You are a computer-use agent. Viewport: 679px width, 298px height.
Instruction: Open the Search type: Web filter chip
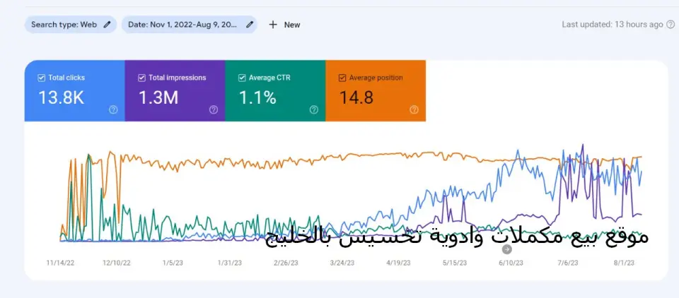71,25
